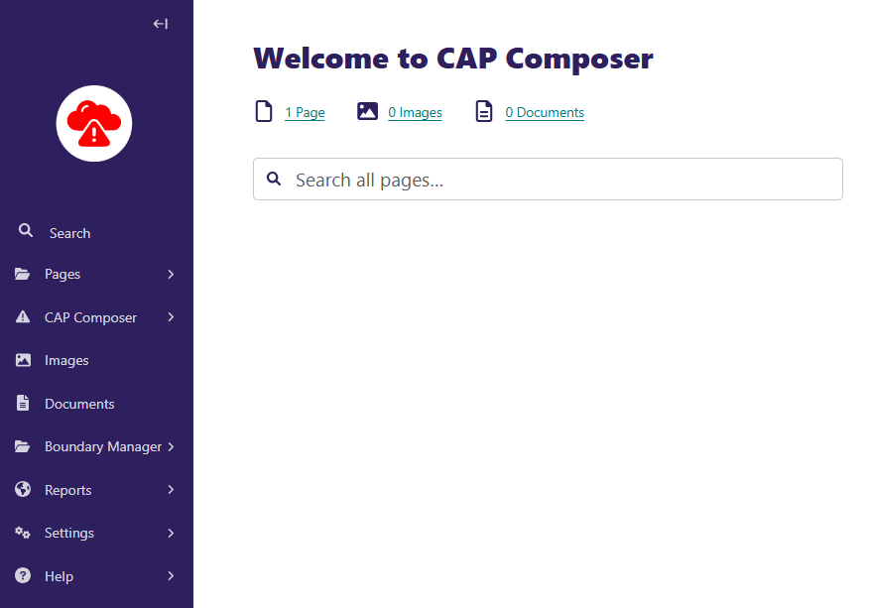This screenshot has height=608, width=869.
Task: Collapse the sidebar with the arrow icon
Action: click(x=160, y=24)
